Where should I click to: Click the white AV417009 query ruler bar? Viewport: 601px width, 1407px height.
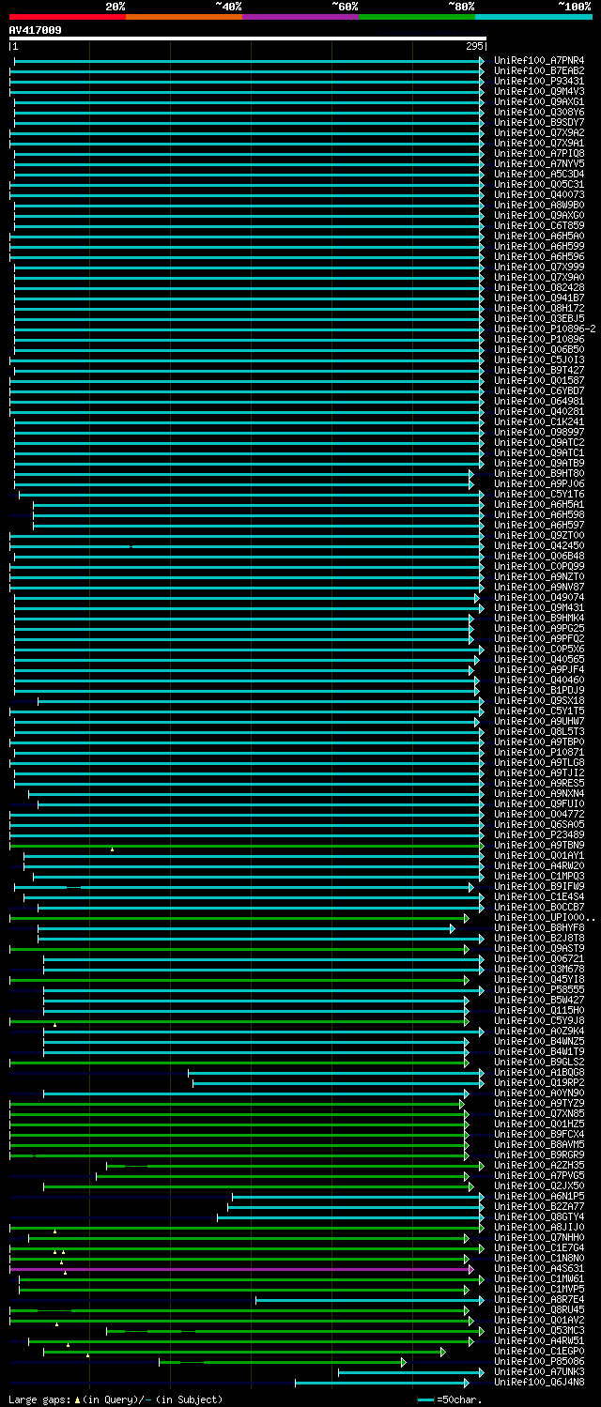click(248, 38)
